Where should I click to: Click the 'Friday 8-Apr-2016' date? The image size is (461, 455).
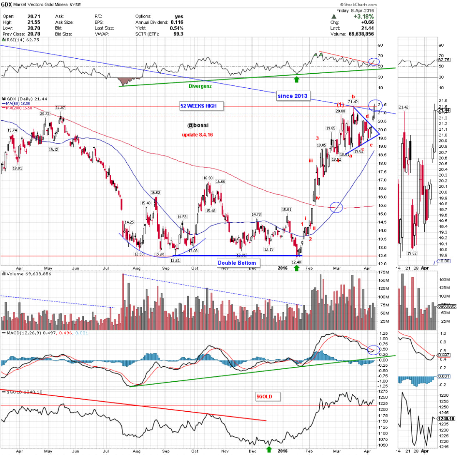pyautogui.click(x=355, y=10)
